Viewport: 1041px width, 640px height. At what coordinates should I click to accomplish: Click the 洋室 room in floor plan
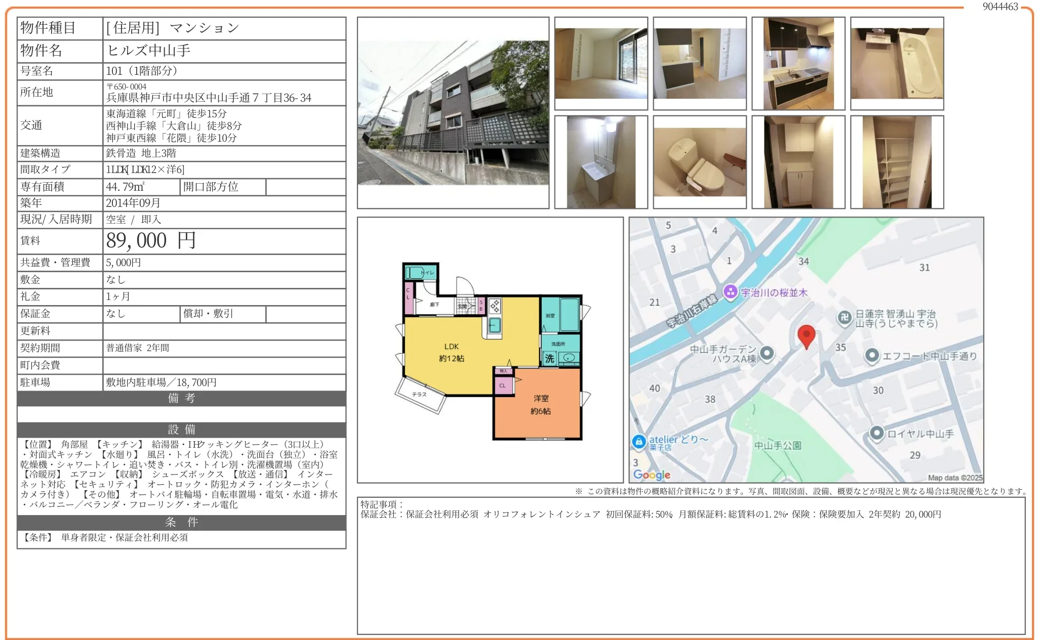point(540,405)
